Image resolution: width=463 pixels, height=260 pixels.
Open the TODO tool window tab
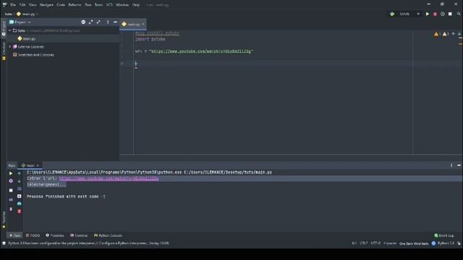tap(33, 235)
